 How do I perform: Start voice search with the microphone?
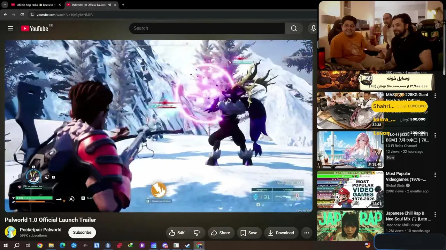[313, 28]
